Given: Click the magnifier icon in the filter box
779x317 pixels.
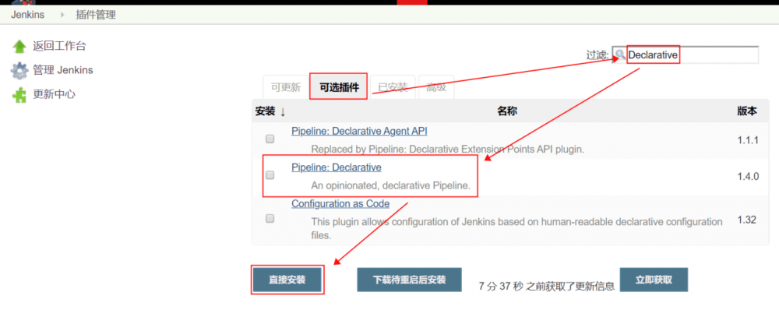Looking at the screenshot, I should (x=619, y=55).
